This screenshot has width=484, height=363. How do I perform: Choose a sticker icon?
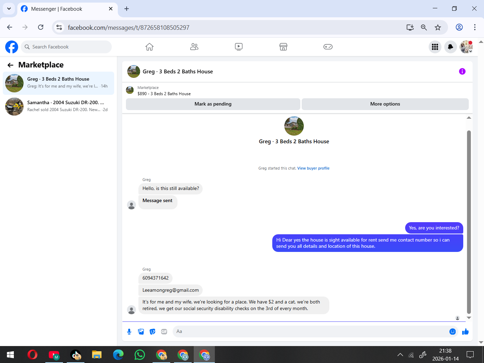click(153, 332)
